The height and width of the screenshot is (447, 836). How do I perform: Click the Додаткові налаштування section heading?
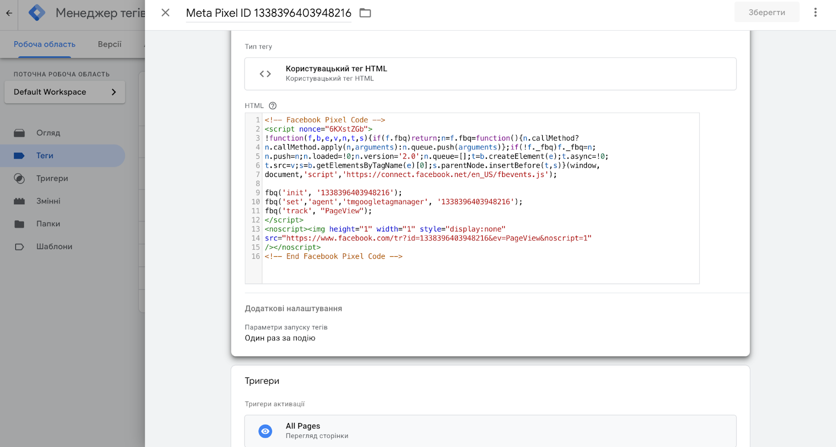[293, 309]
